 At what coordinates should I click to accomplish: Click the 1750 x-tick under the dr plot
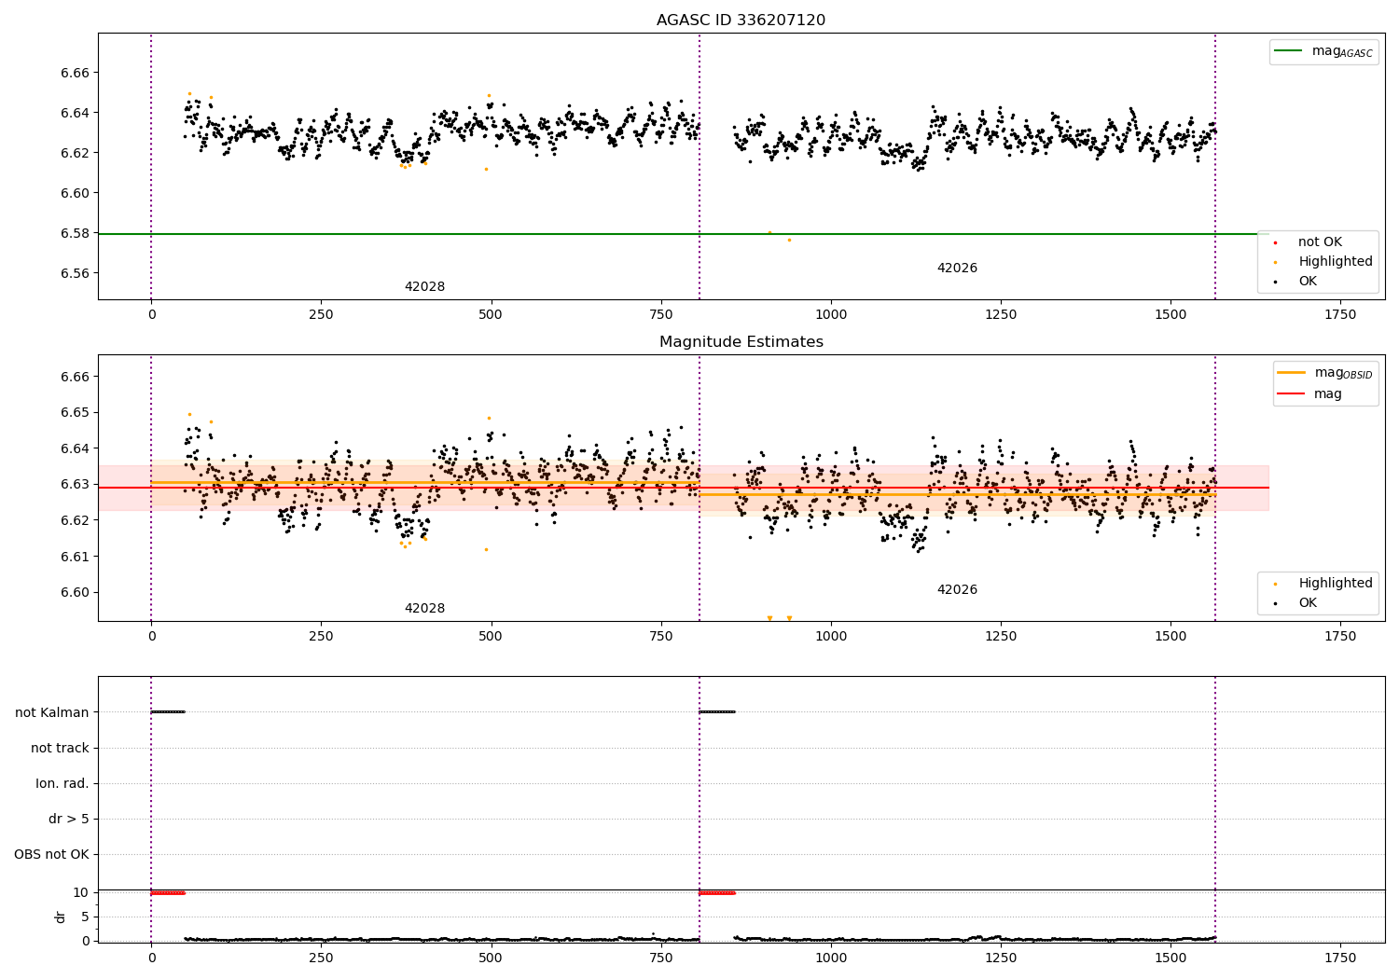[x=1340, y=958]
